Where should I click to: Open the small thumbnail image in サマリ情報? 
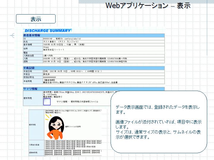[47, 102]
